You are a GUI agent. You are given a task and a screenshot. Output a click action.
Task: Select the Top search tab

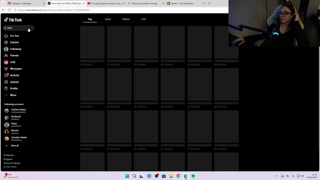pyautogui.click(x=90, y=19)
